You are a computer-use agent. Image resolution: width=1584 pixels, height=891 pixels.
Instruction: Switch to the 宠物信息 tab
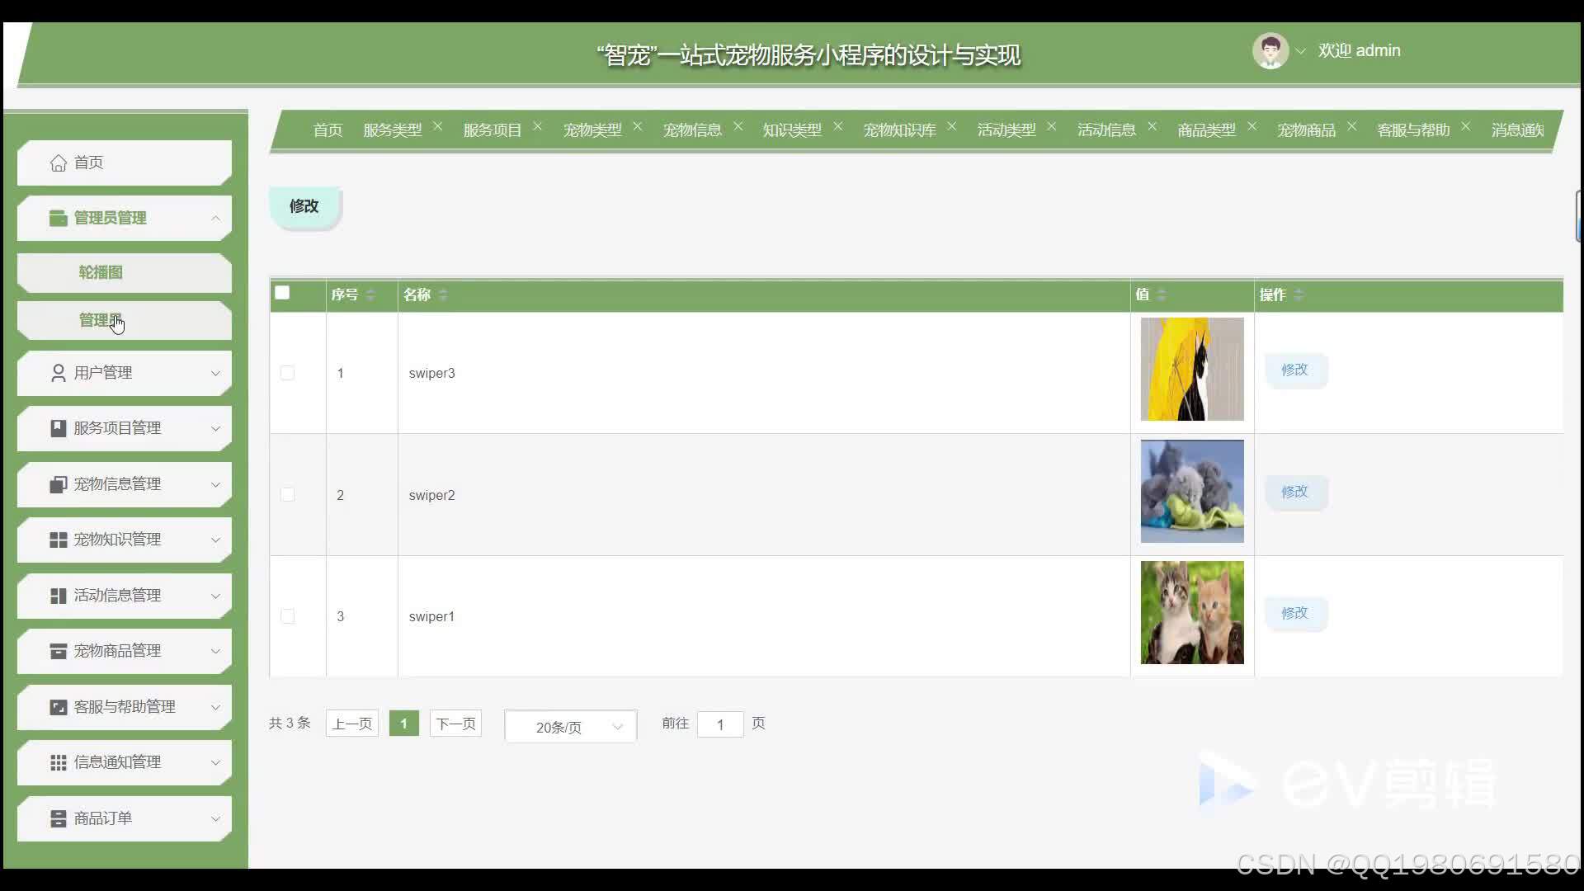(x=692, y=130)
